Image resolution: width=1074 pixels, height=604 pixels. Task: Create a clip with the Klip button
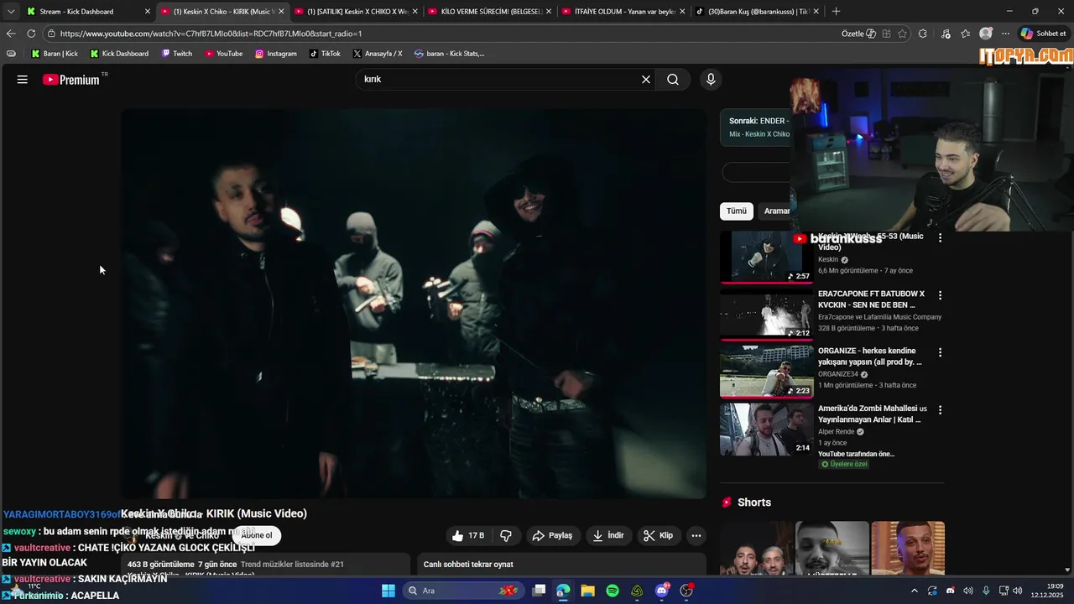[x=658, y=535]
